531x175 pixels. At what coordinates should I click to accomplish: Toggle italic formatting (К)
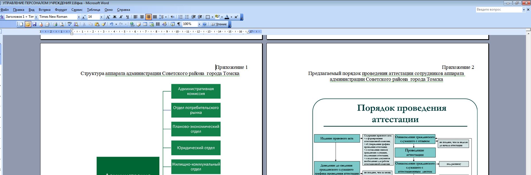(121, 17)
